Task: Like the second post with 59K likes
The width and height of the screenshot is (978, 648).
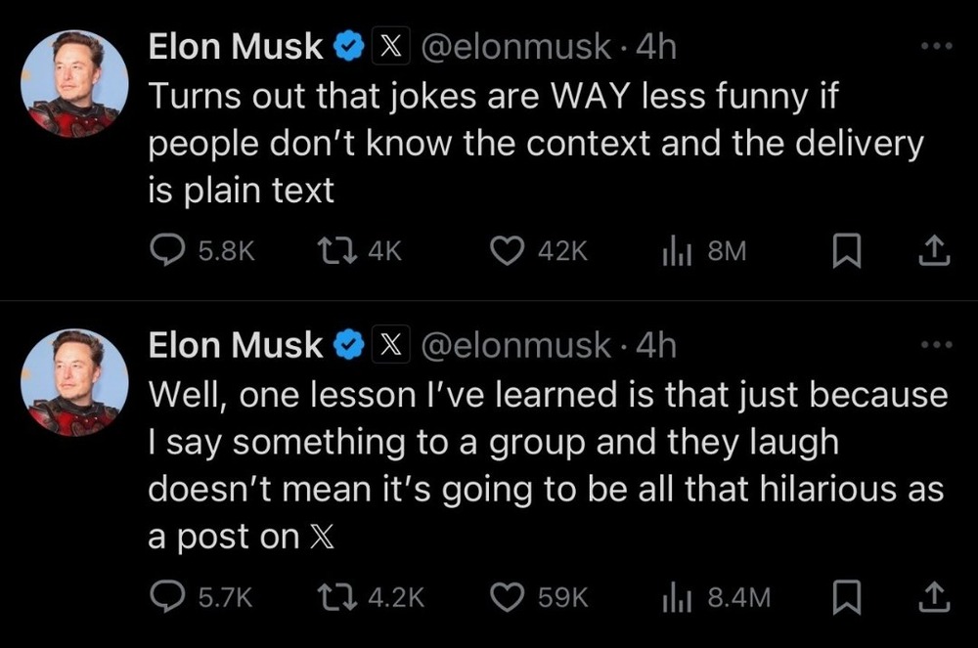Action: pos(509,596)
